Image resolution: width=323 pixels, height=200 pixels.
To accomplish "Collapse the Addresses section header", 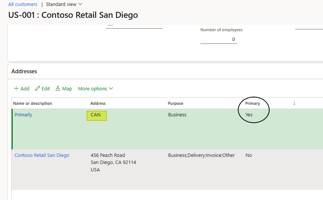I will (24, 71).
